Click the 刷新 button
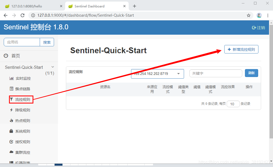Image resolution: width=273 pixels, height=167 pixels. pos(251,73)
